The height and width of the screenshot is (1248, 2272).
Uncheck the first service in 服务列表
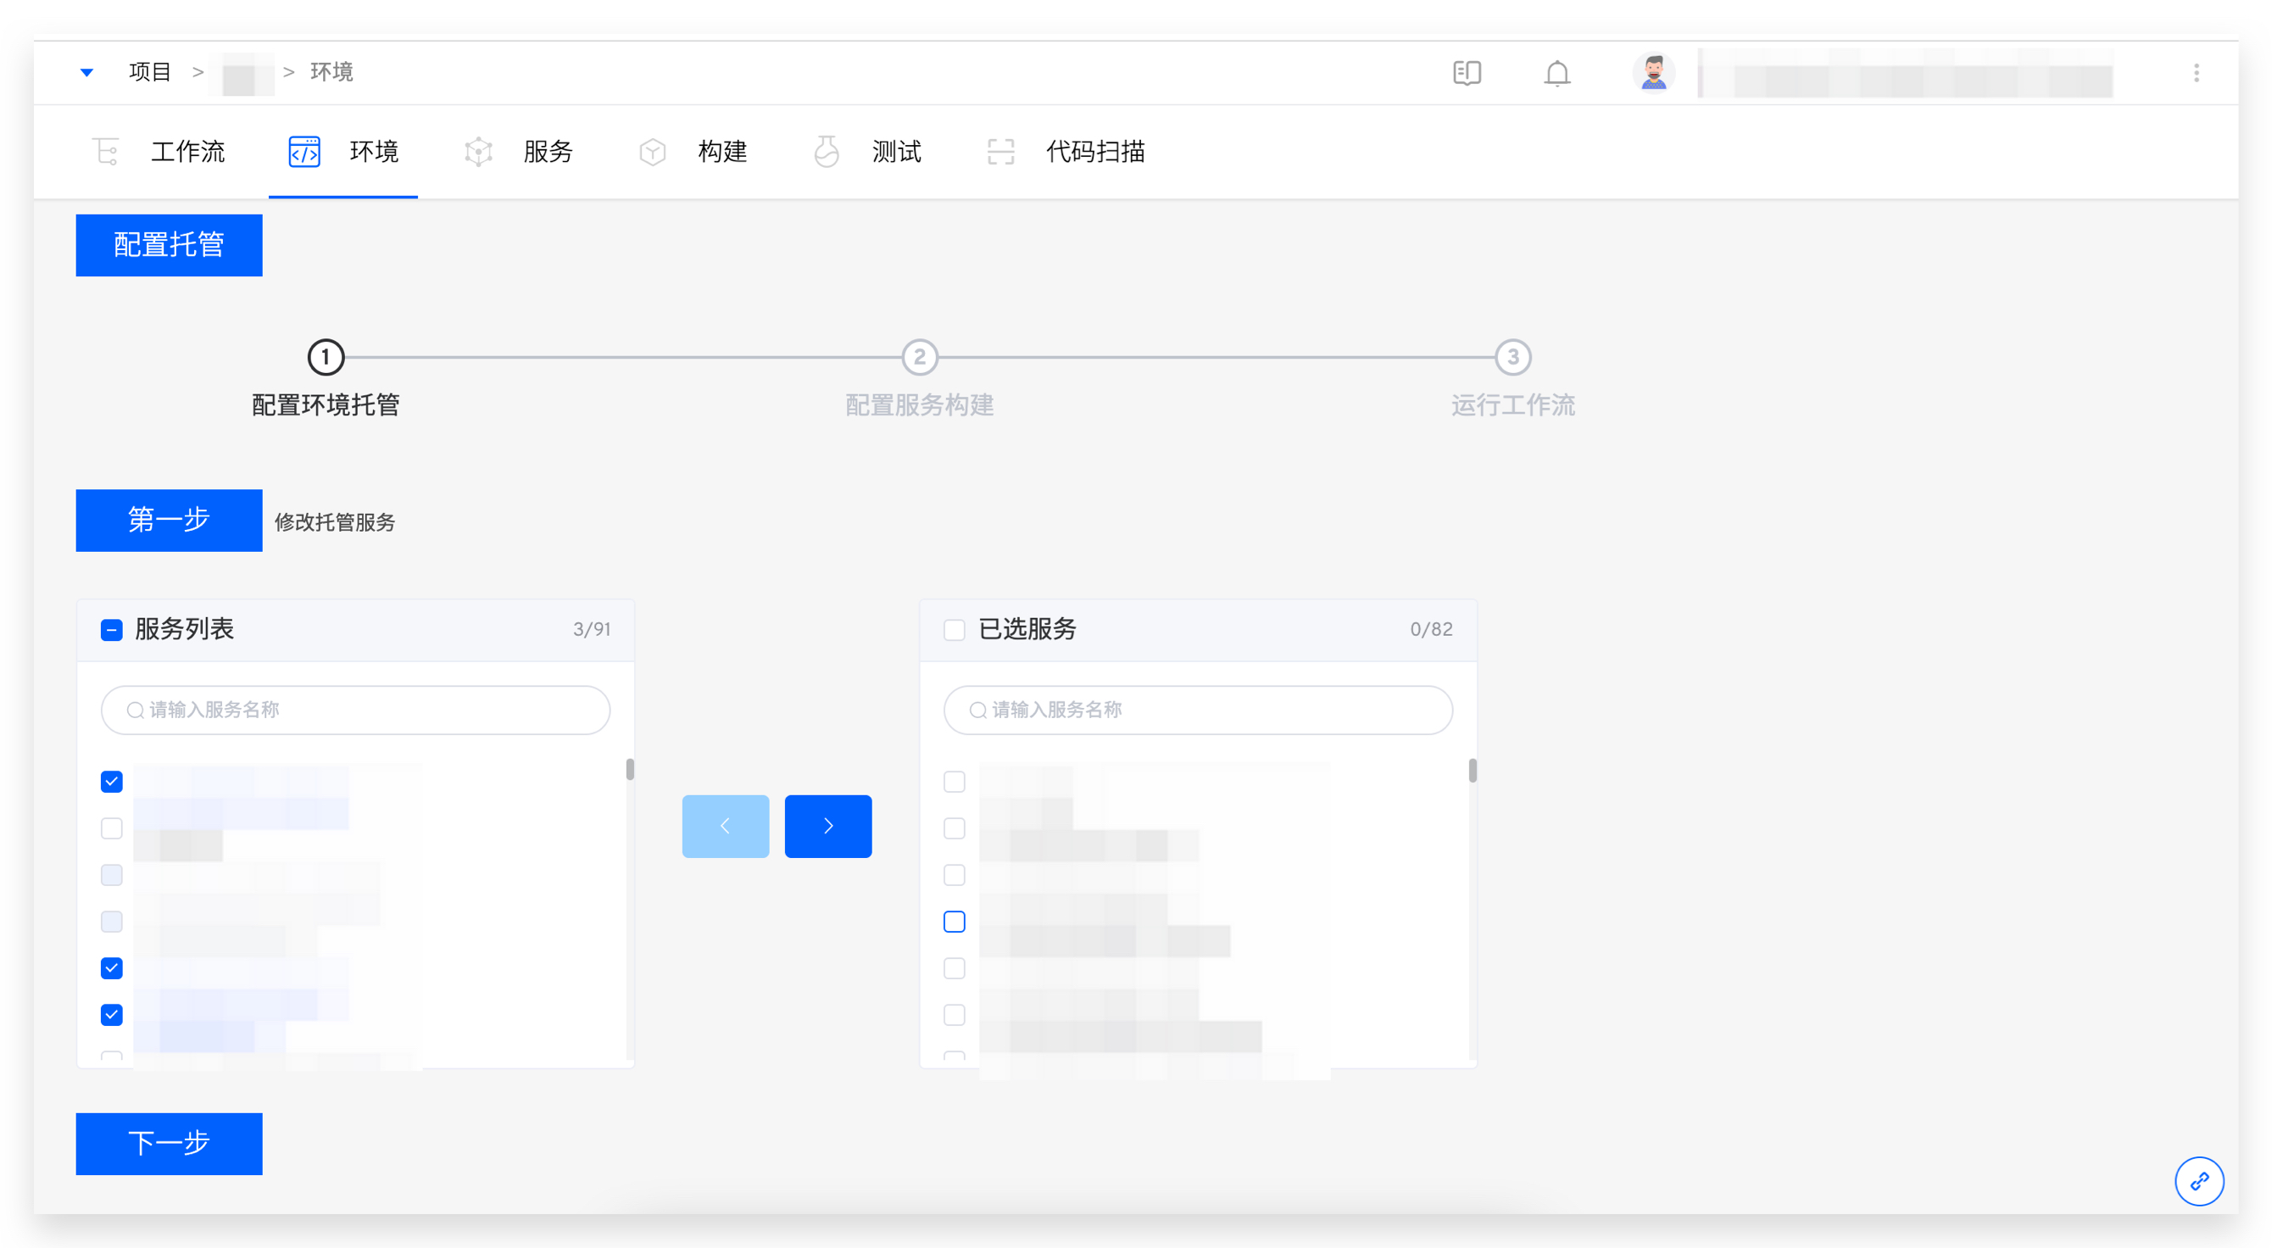pyautogui.click(x=111, y=782)
